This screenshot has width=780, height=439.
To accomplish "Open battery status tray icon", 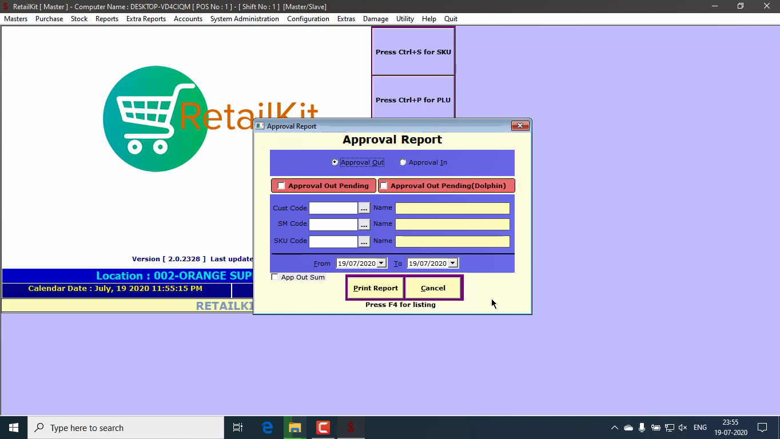I will pos(655,428).
